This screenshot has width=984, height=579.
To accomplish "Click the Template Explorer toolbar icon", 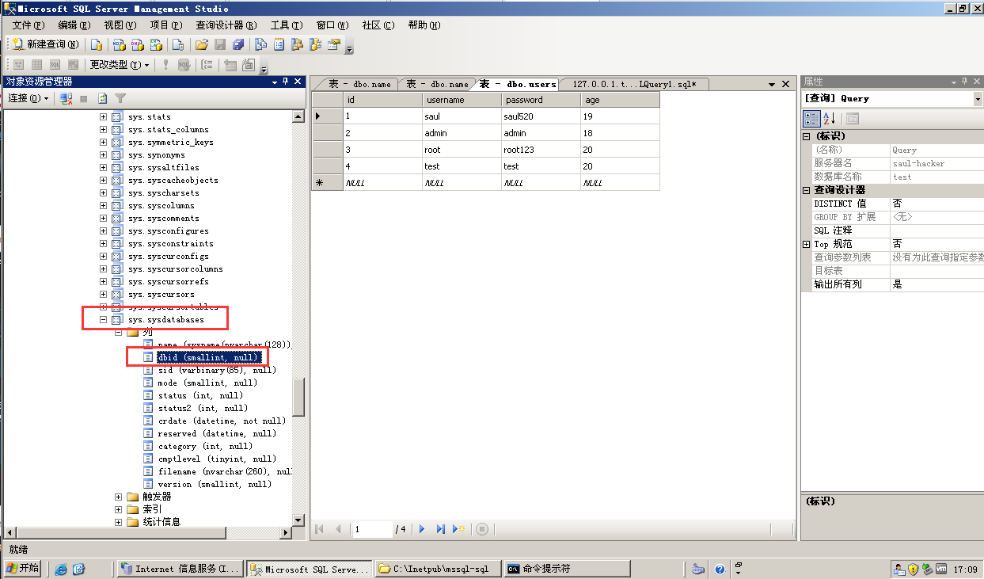I will coord(316,44).
